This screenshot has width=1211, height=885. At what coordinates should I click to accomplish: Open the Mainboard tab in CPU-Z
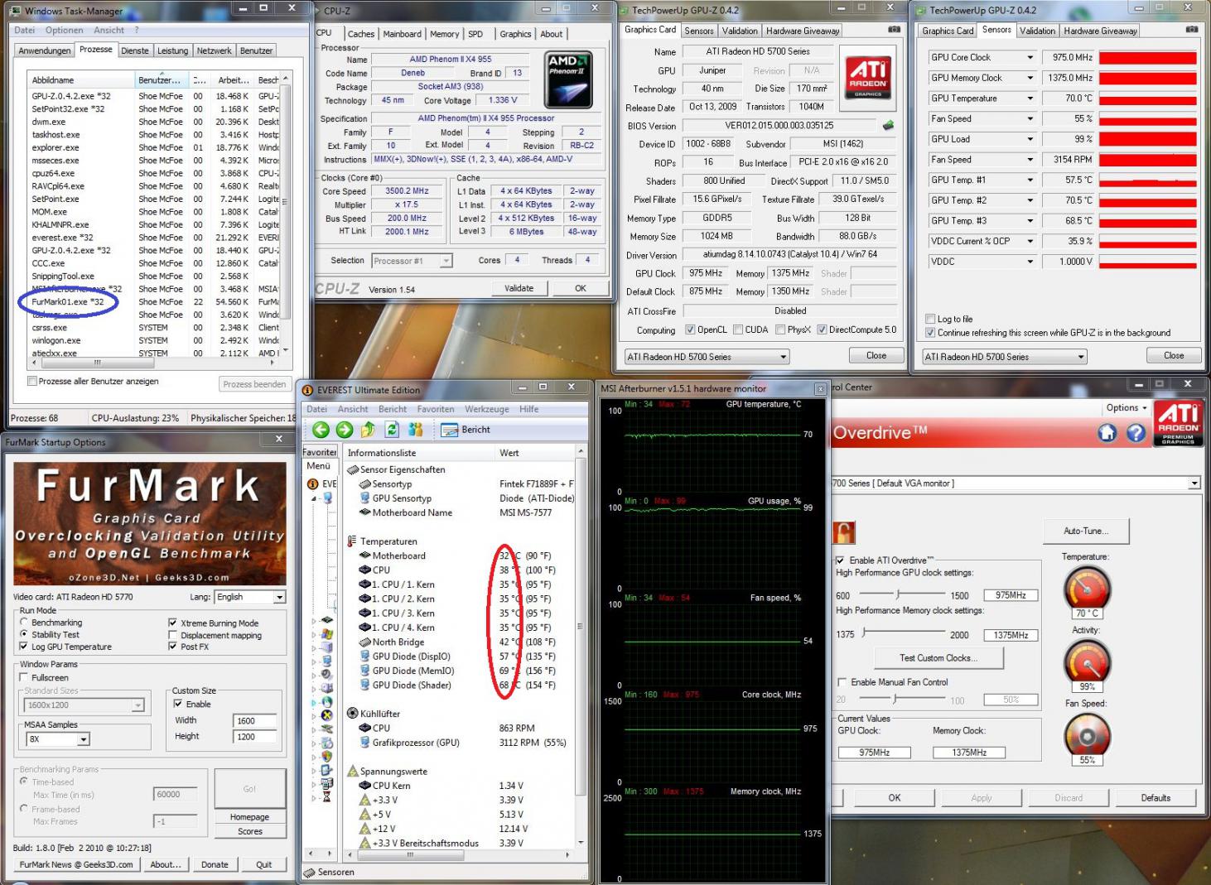coord(403,34)
